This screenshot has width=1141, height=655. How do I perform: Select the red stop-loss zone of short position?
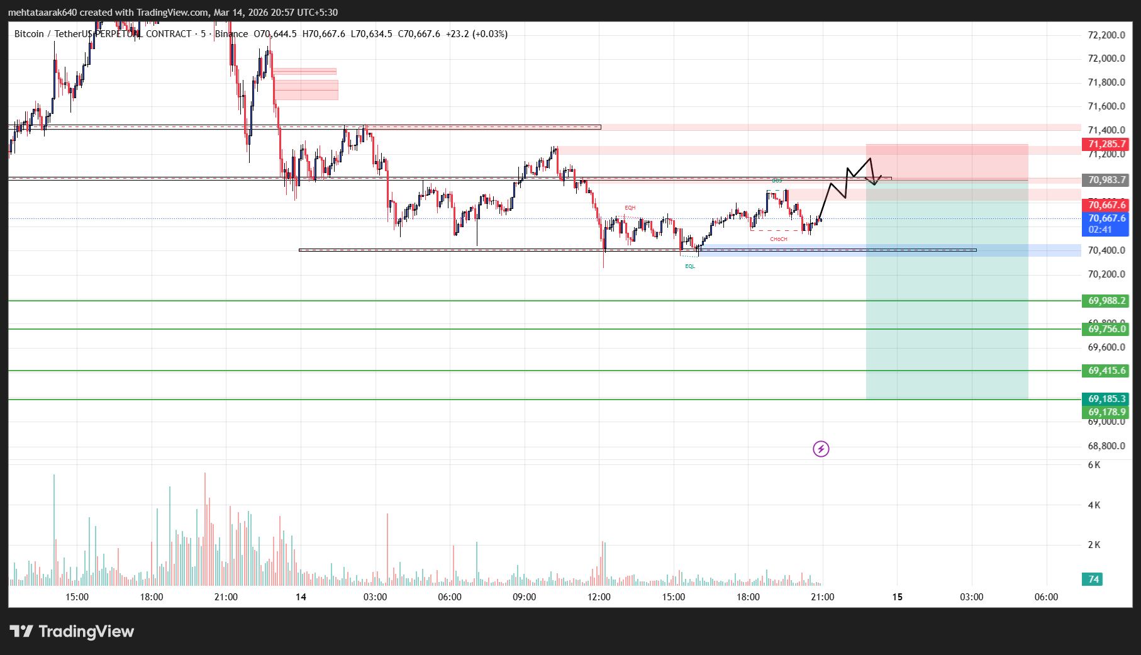click(x=947, y=161)
